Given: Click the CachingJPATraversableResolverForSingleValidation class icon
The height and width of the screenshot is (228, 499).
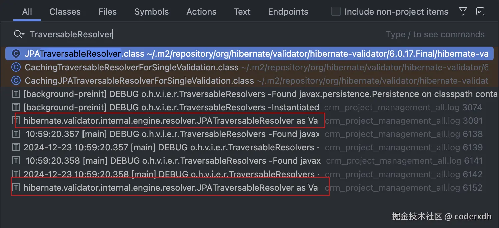Looking at the screenshot, I should coord(16,81).
